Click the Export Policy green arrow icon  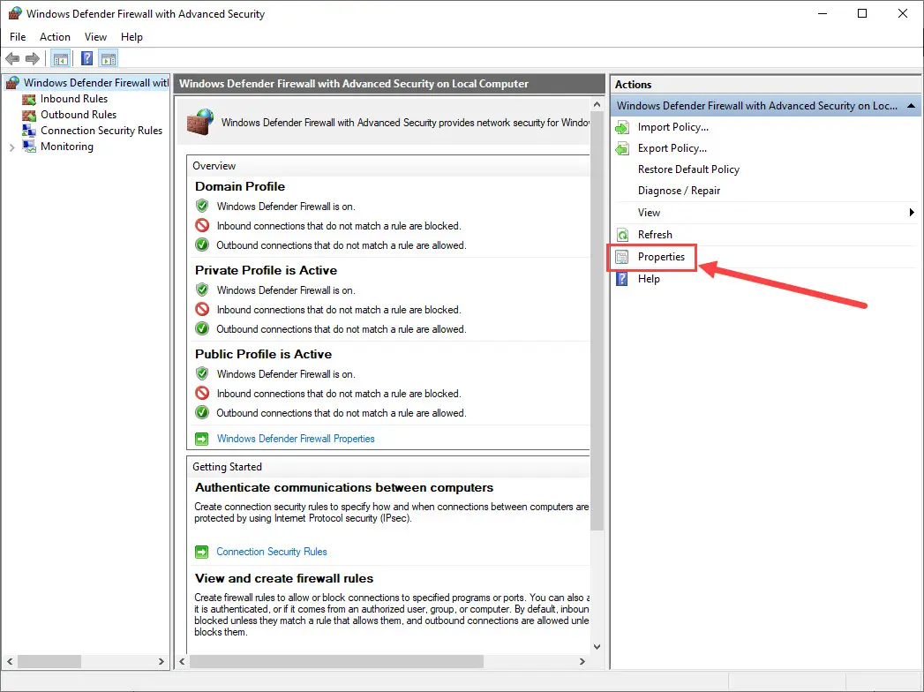tap(622, 148)
